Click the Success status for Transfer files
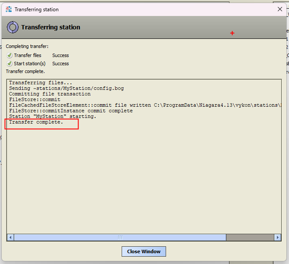The width and height of the screenshot is (289, 264). coord(60,55)
